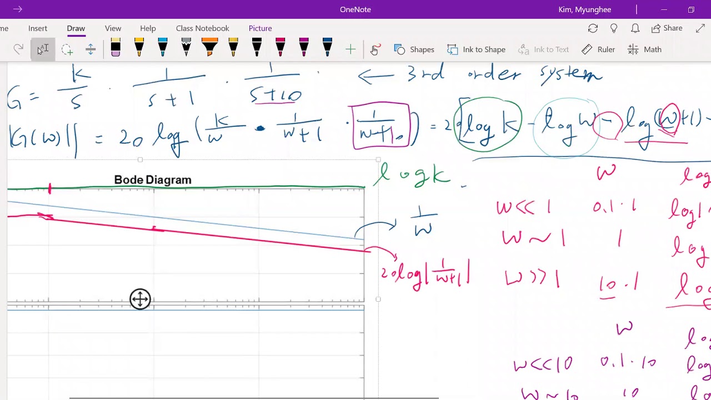
Task: Click the Ink to Text button
Action: (x=544, y=49)
